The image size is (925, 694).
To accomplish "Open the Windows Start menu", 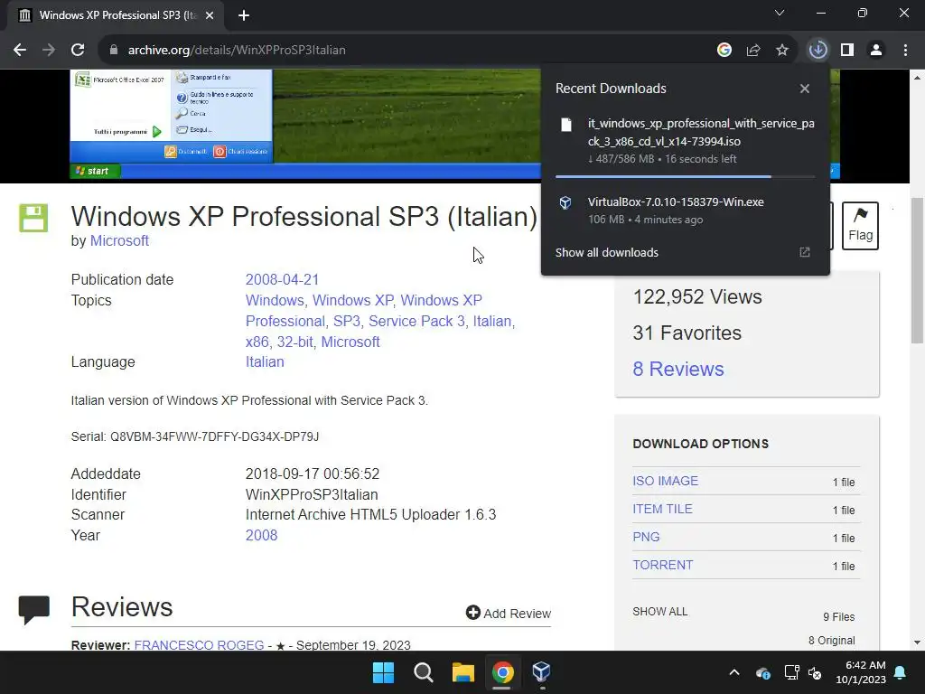I will tap(383, 672).
